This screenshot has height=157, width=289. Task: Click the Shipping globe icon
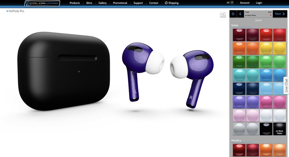pyautogui.click(x=166, y=3)
